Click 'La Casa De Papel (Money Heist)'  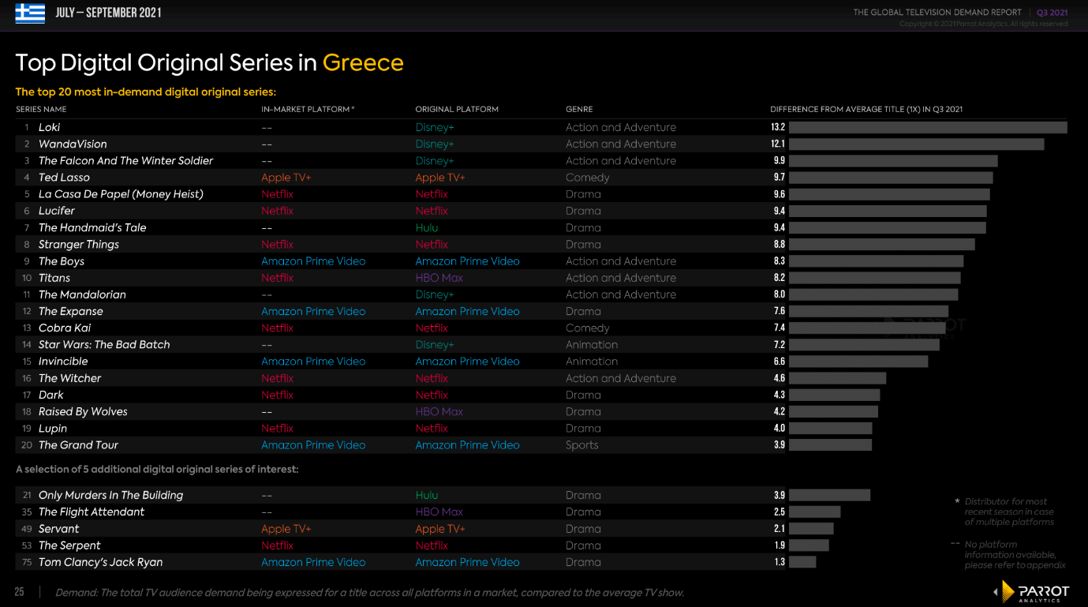point(121,194)
